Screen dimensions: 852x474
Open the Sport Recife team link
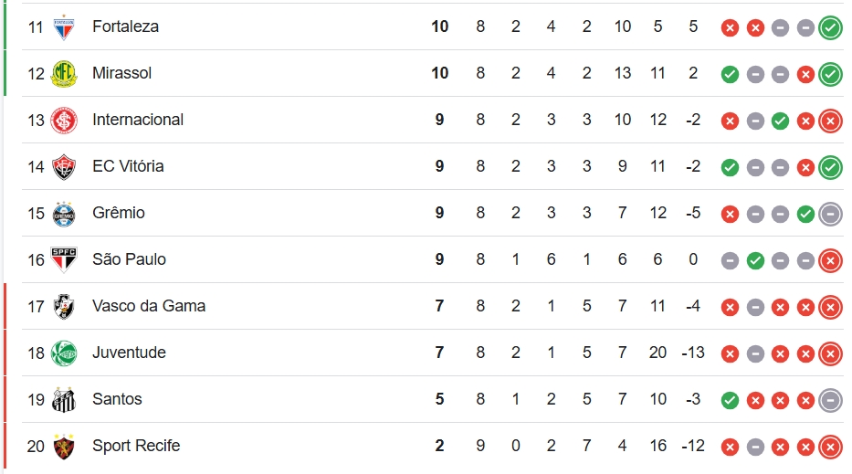tap(136, 446)
